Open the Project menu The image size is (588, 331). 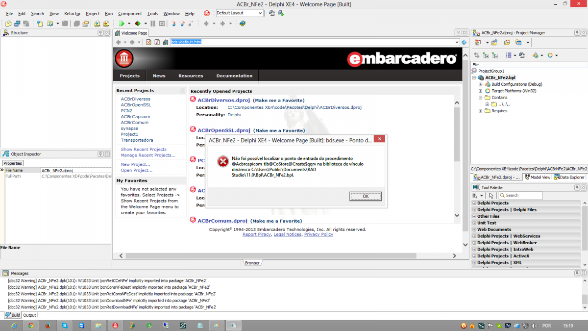(93, 13)
